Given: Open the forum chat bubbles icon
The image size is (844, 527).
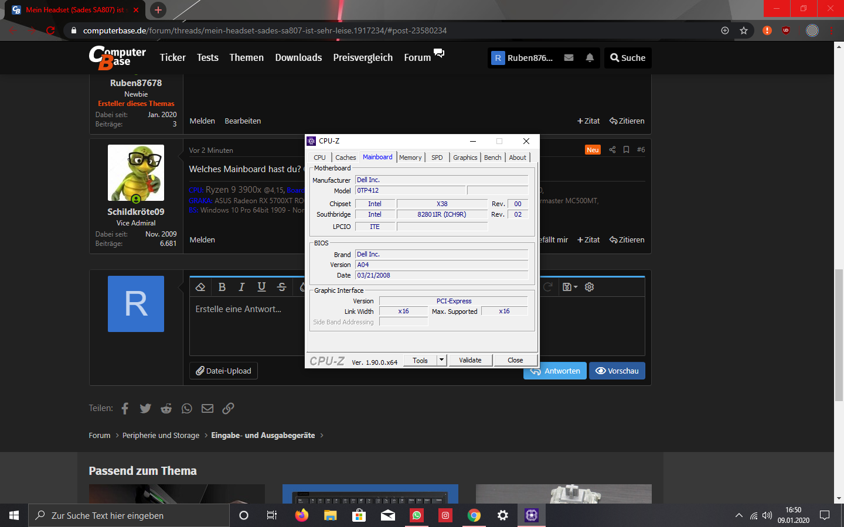Looking at the screenshot, I should [439, 54].
